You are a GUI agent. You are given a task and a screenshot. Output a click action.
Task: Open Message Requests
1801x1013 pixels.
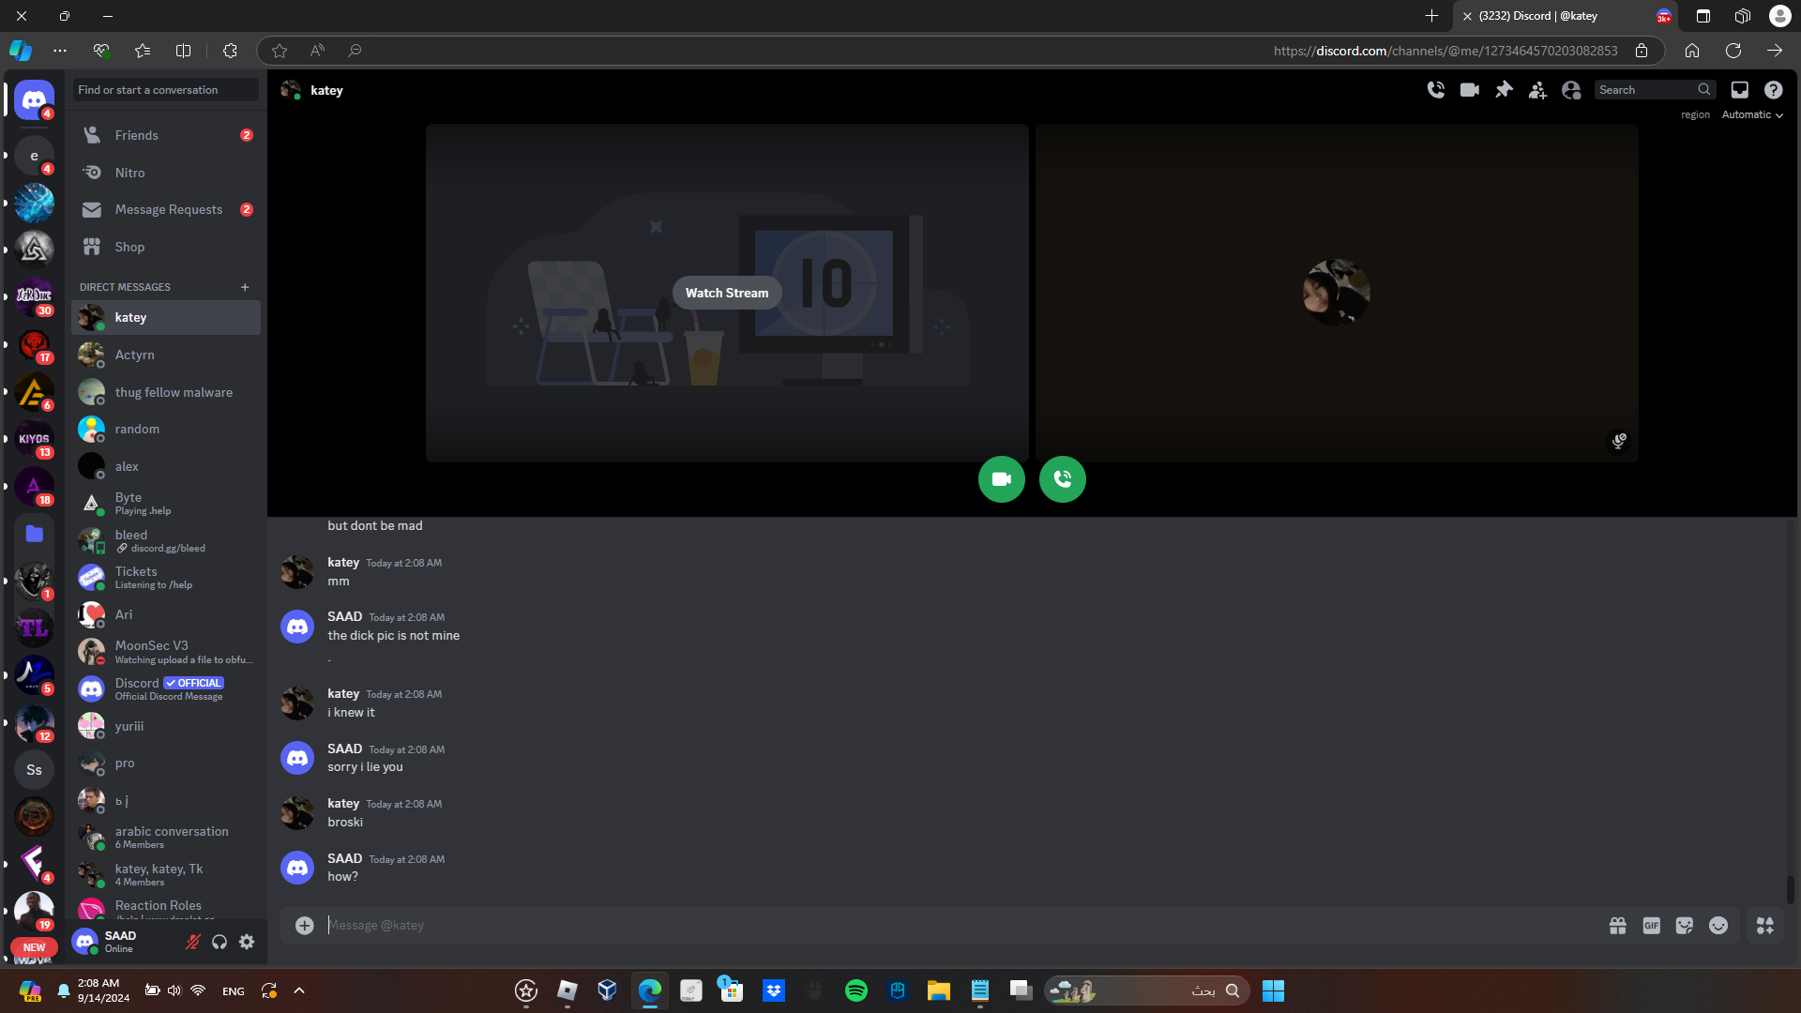pyautogui.click(x=166, y=209)
